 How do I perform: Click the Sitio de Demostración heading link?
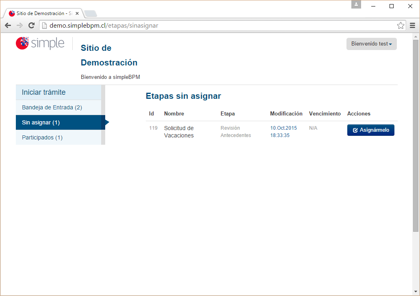[x=109, y=55]
